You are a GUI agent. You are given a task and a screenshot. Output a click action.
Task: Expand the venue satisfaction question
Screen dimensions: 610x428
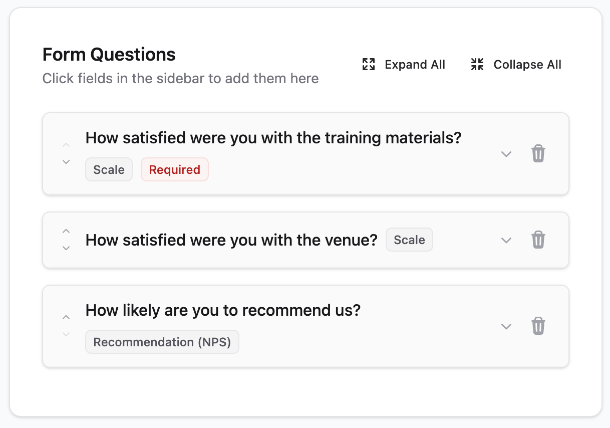click(x=506, y=240)
